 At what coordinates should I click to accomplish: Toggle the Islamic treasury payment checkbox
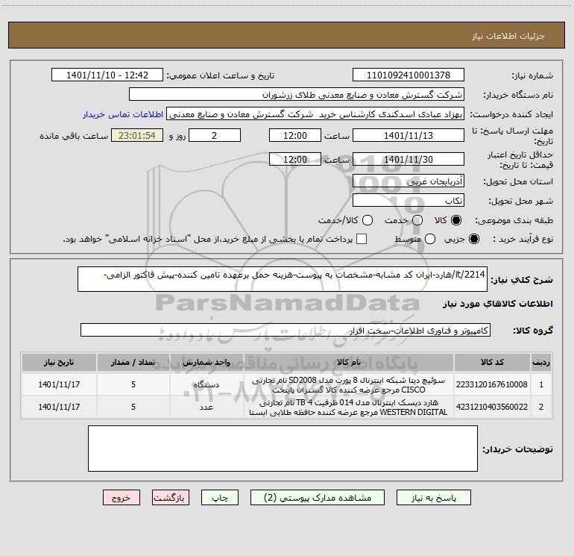click(362, 239)
